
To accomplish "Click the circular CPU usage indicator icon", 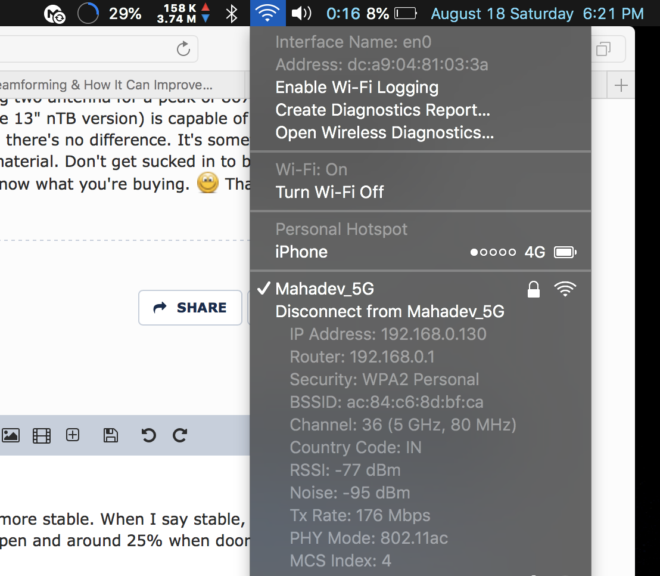I will pos(88,13).
